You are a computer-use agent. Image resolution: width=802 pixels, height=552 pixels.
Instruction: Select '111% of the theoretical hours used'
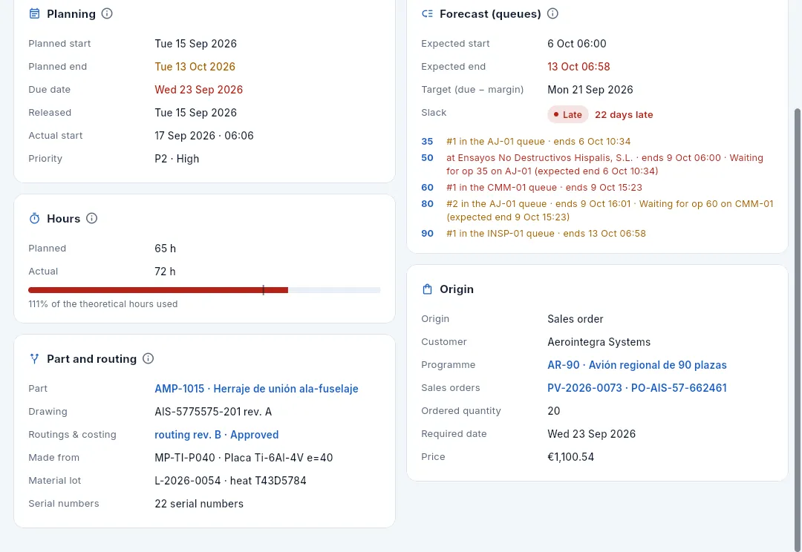click(102, 304)
